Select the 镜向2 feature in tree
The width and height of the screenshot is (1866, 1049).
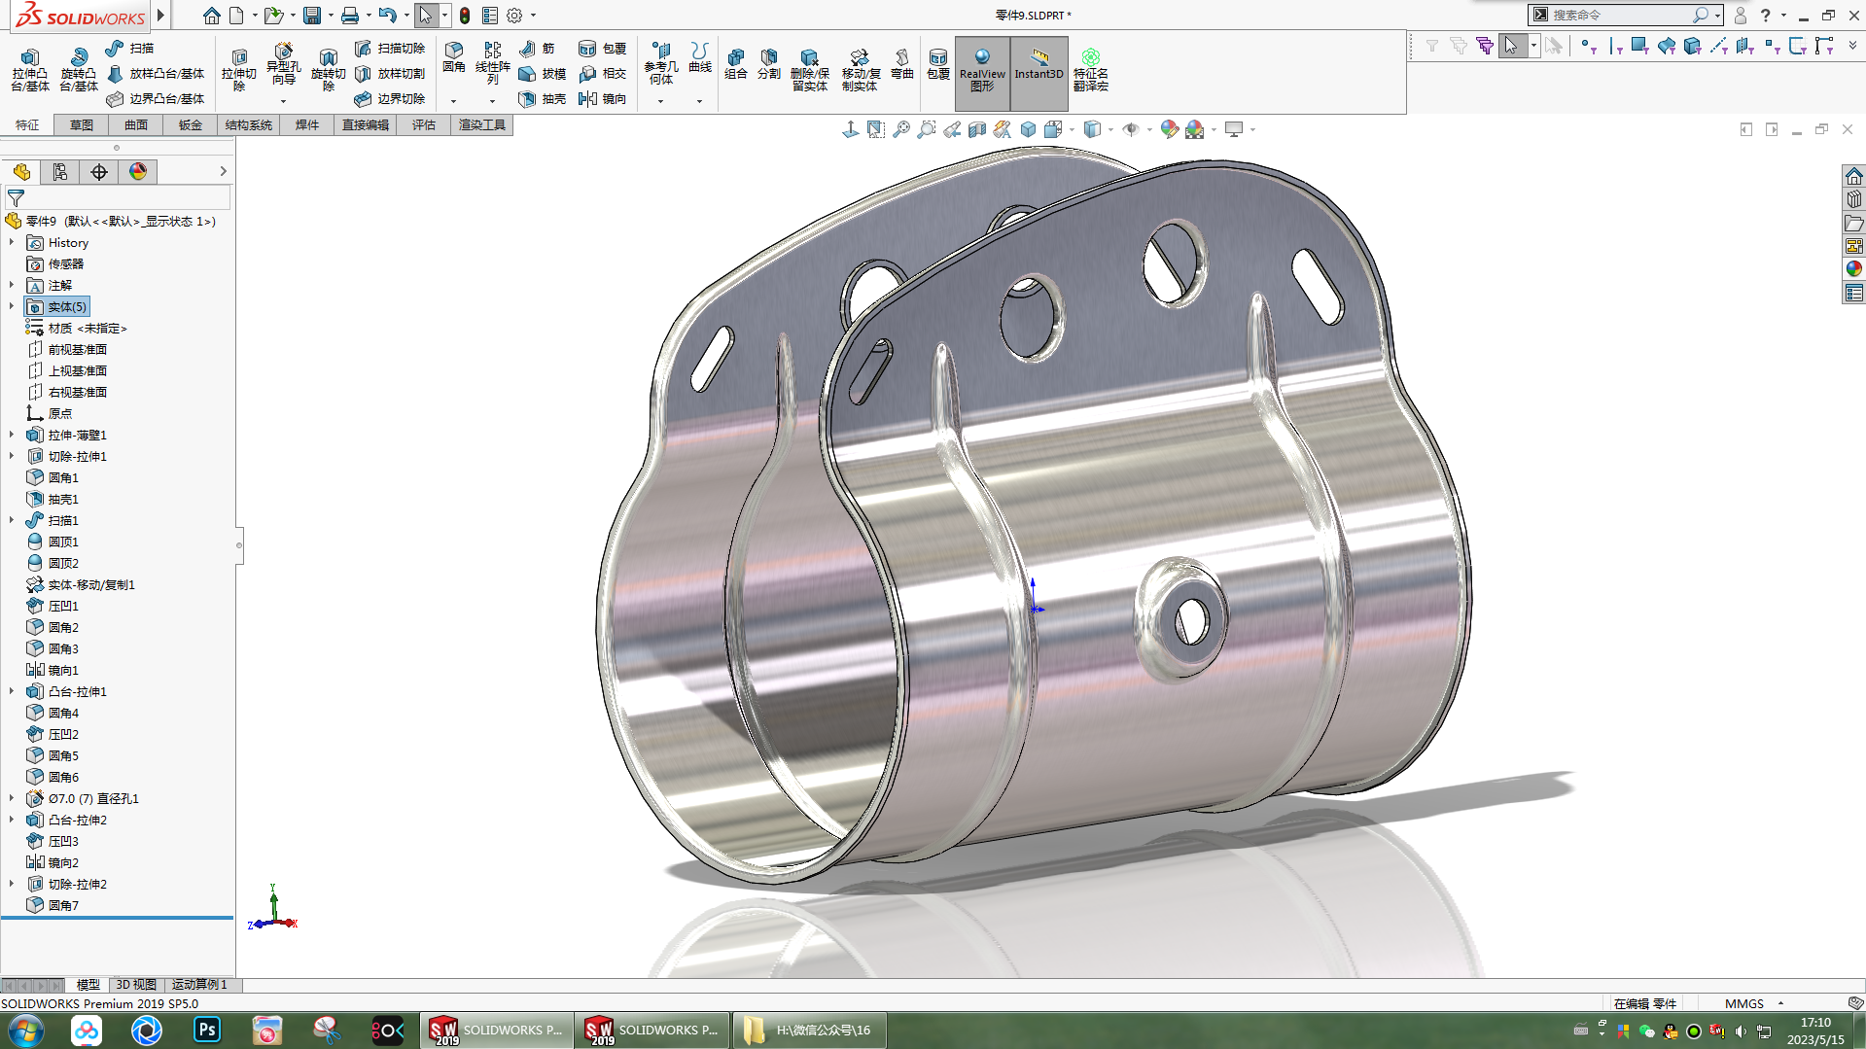pos(64,862)
